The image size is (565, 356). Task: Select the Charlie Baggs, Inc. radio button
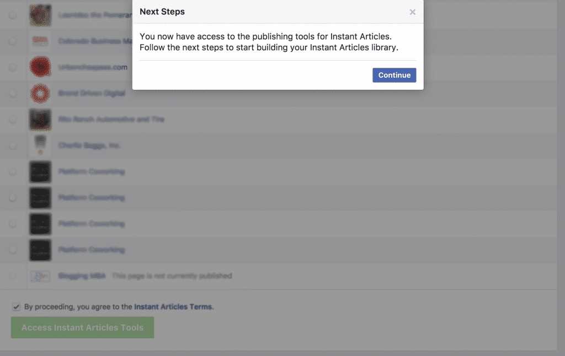[13, 145]
